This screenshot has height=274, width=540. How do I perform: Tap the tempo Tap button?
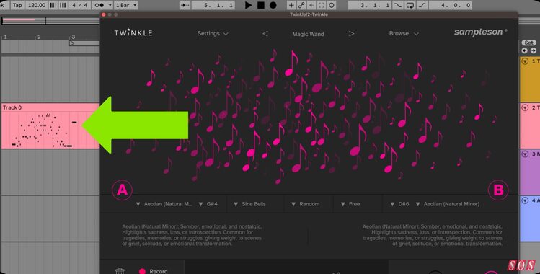coord(17,5)
